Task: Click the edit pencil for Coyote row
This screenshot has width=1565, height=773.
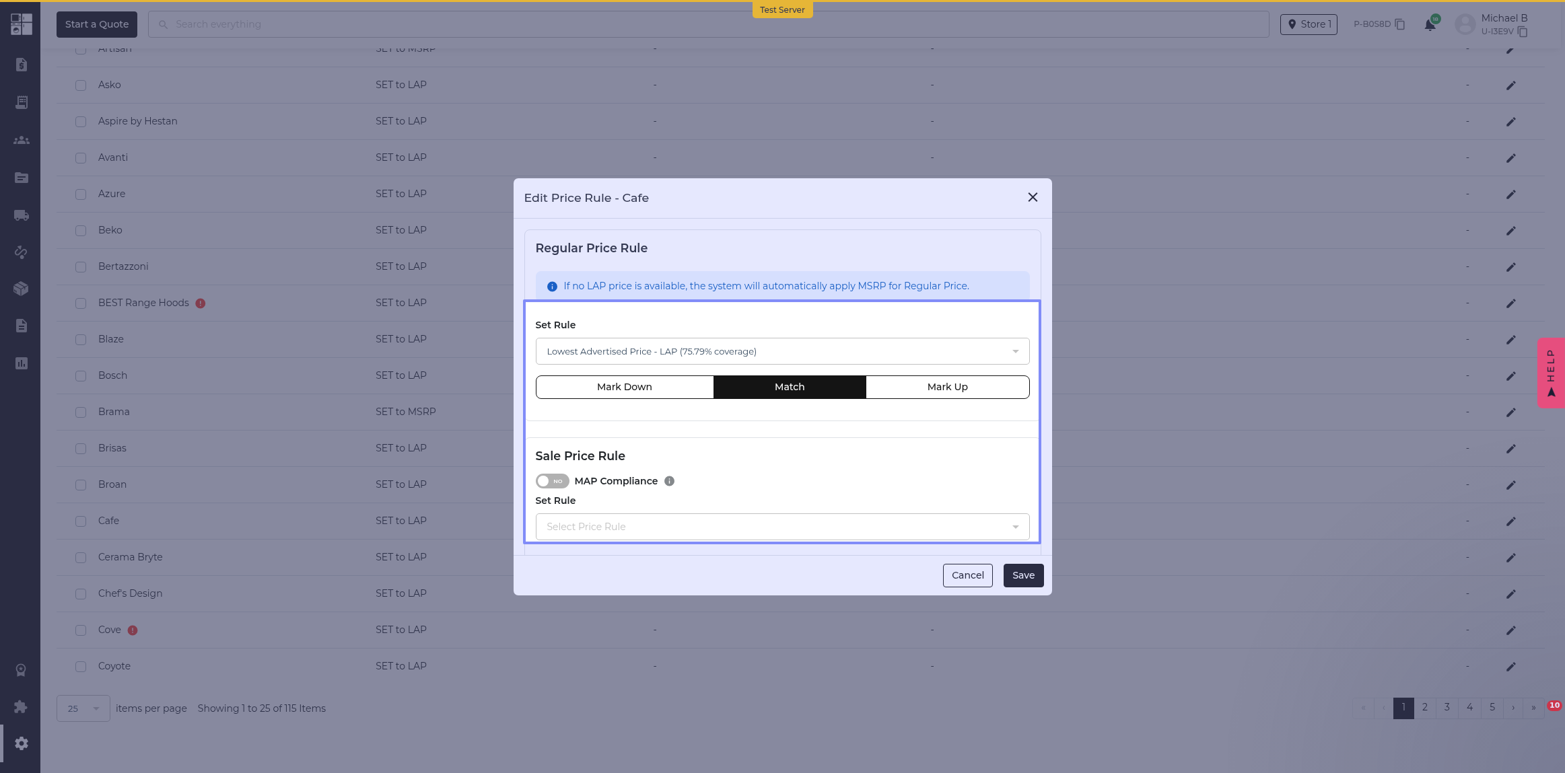Action: click(1510, 667)
